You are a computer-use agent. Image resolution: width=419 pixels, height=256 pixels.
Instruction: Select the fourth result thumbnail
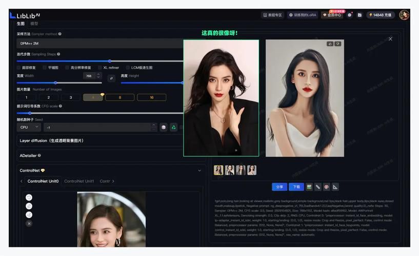point(252,170)
